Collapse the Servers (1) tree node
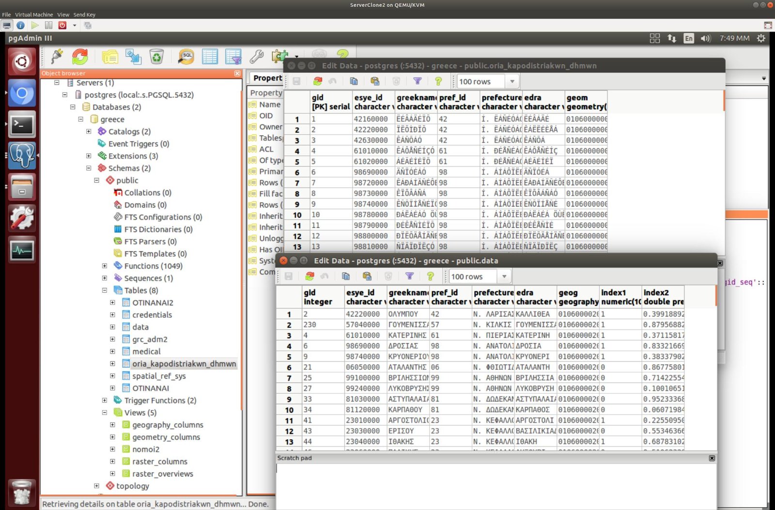The image size is (775, 510). pyautogui.click(x=57, y=82)
